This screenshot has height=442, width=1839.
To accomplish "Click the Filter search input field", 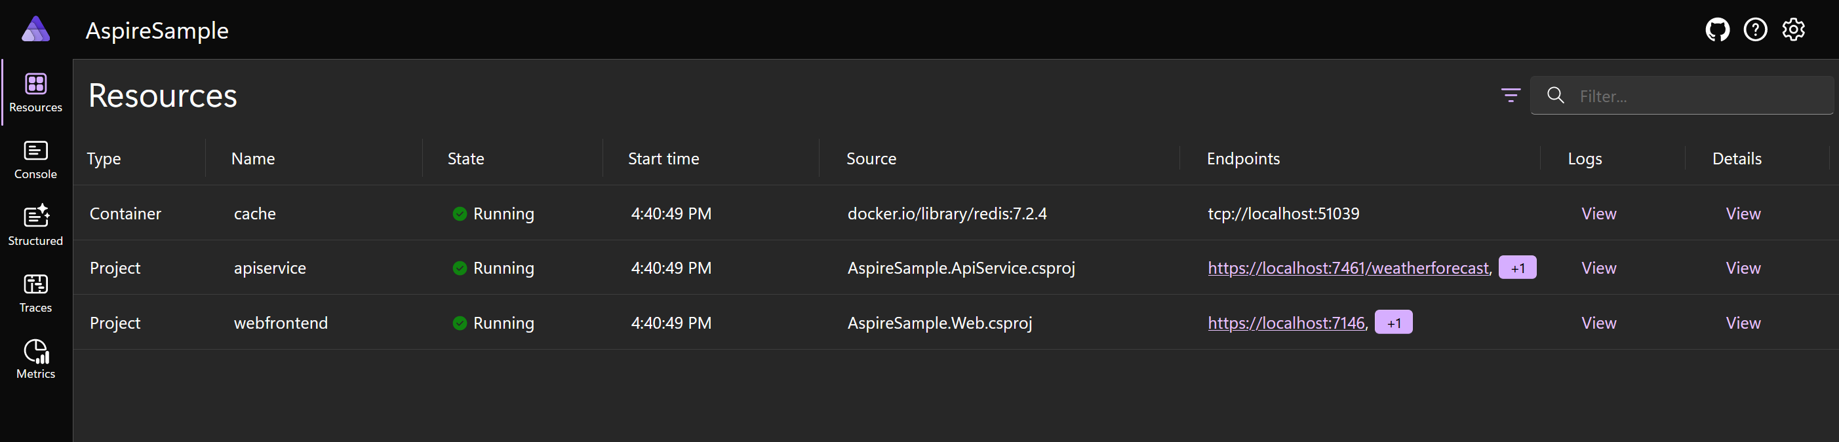I will (x=1681, y=96).
